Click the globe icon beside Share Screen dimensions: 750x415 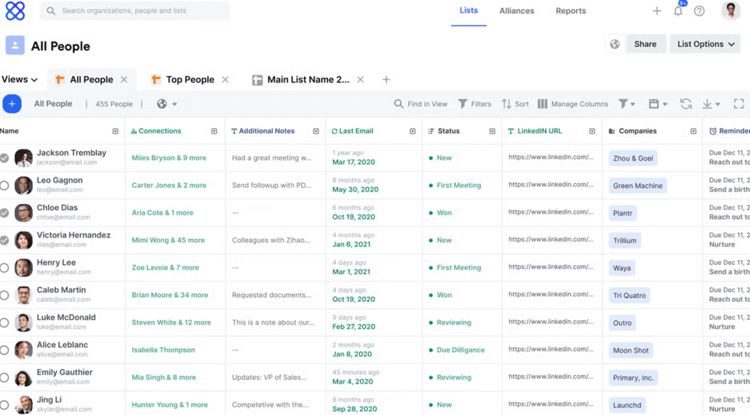[x=615, y=44]
